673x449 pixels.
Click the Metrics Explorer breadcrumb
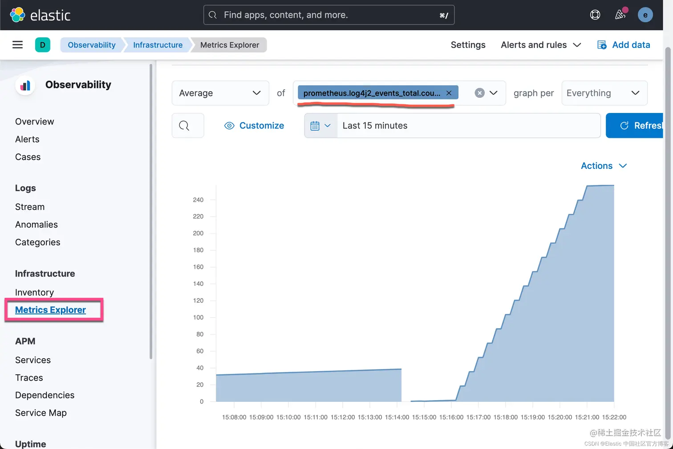point(229,45)
